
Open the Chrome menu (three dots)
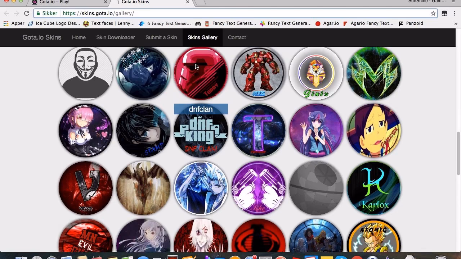(455, 13)
